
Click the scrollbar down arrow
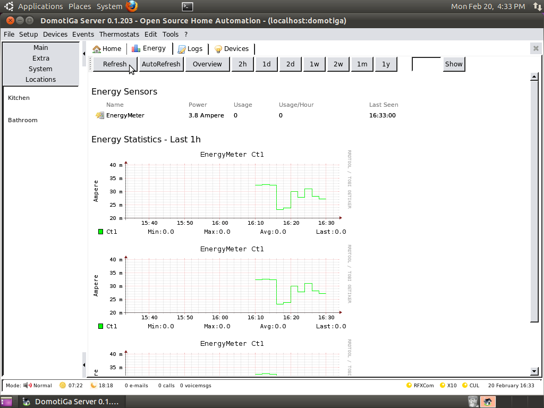(534, 371)
